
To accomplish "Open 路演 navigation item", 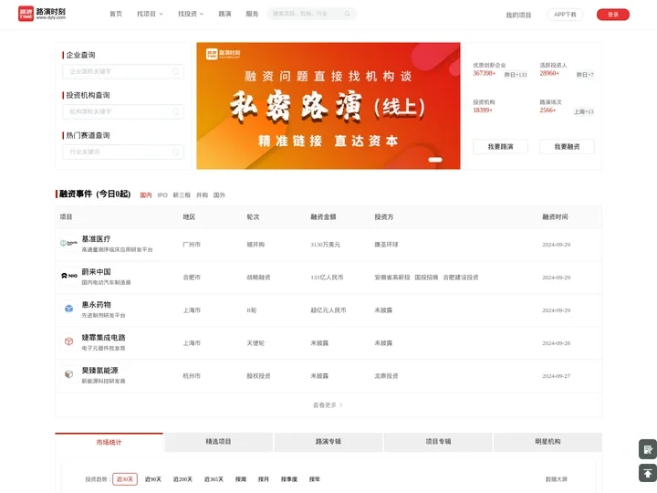I will pos(224,14).
